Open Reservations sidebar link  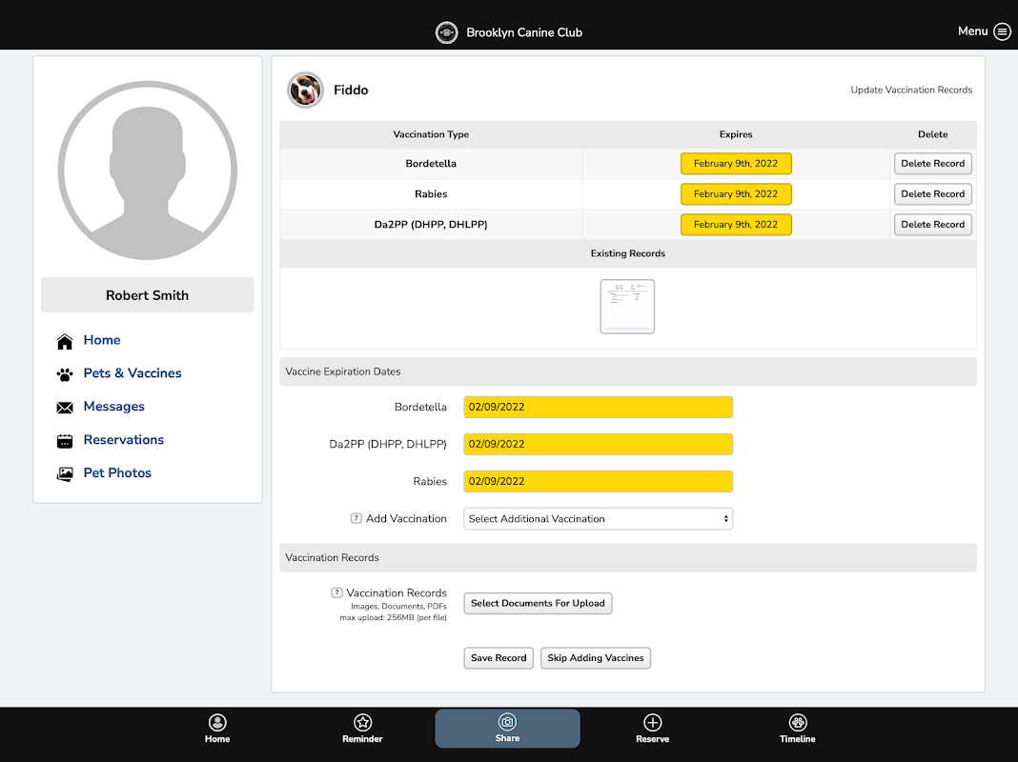click(x=124, y=440)
